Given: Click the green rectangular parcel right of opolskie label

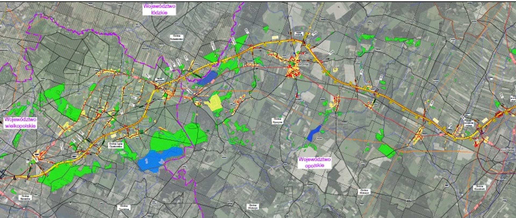Looking at the screenshot, I should point(386,150).
